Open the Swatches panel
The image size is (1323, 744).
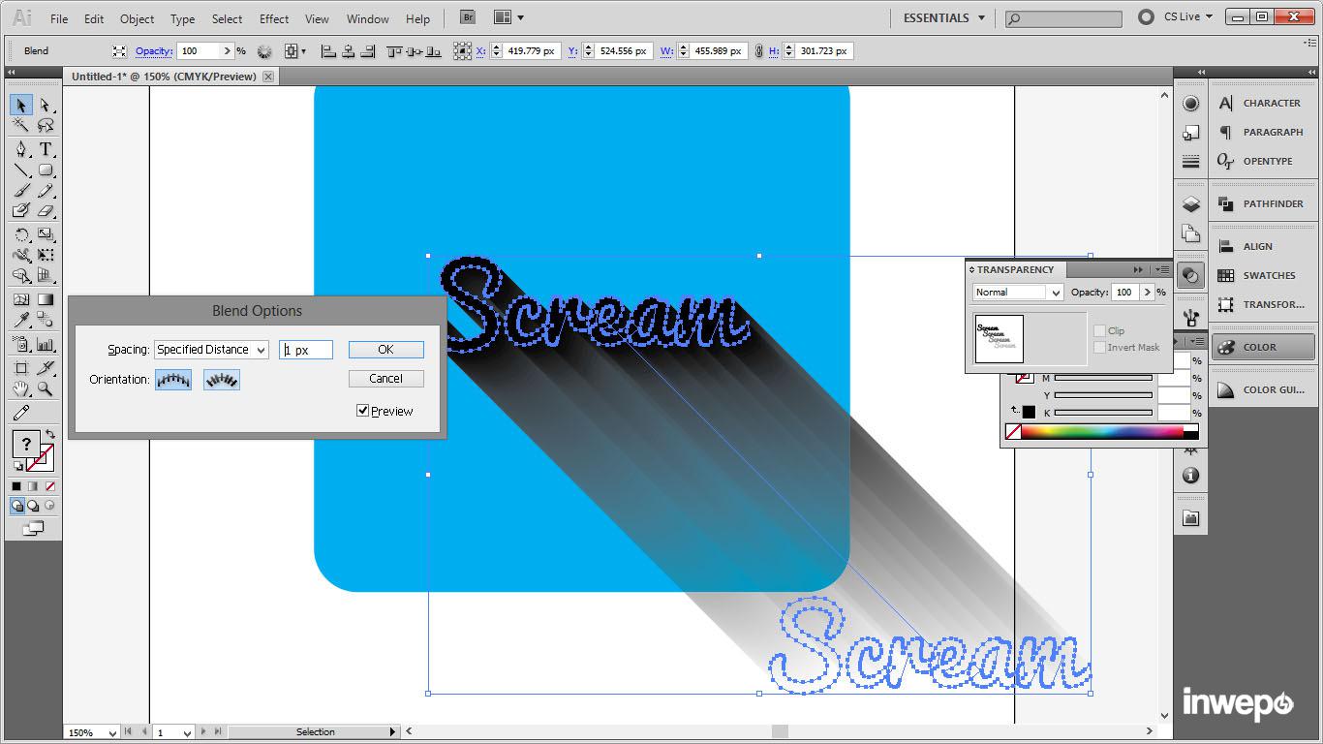[1262, 276]
